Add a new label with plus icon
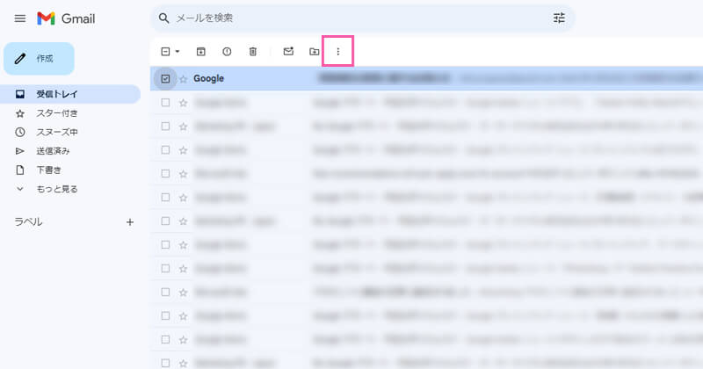 pos(130,222)
